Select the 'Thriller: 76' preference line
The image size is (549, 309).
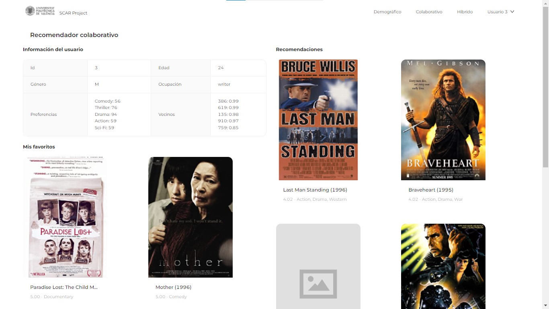click(x=106, y=108)
